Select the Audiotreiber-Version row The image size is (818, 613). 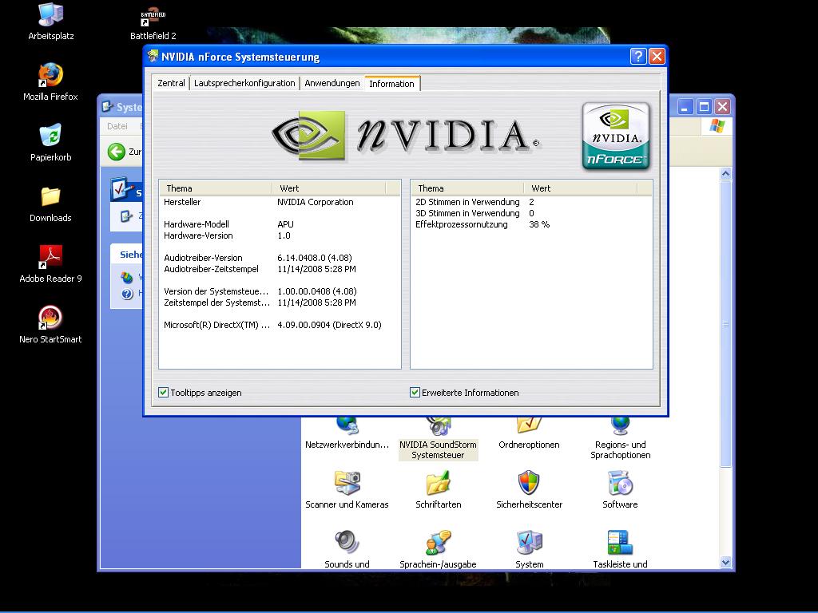280,258
